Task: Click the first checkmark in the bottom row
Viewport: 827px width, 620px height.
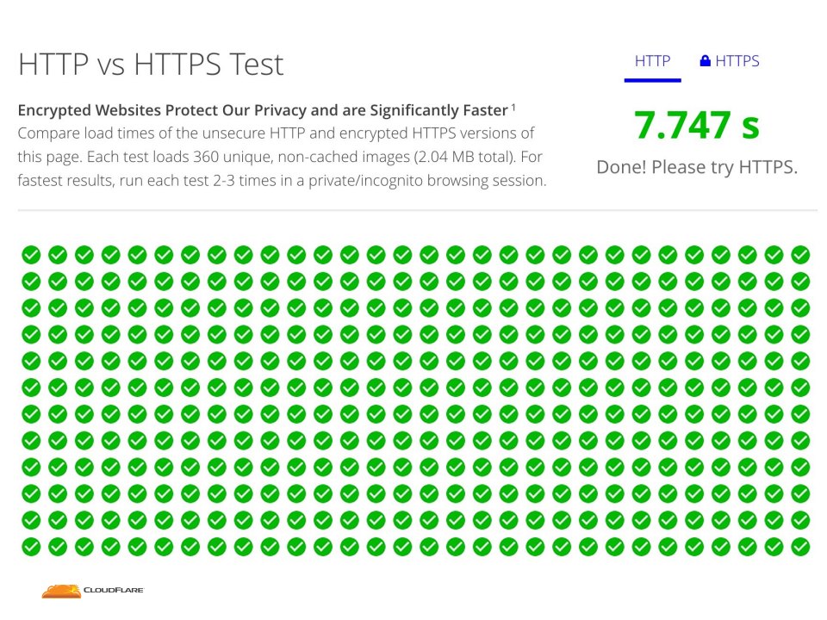Action: [31, 546]
